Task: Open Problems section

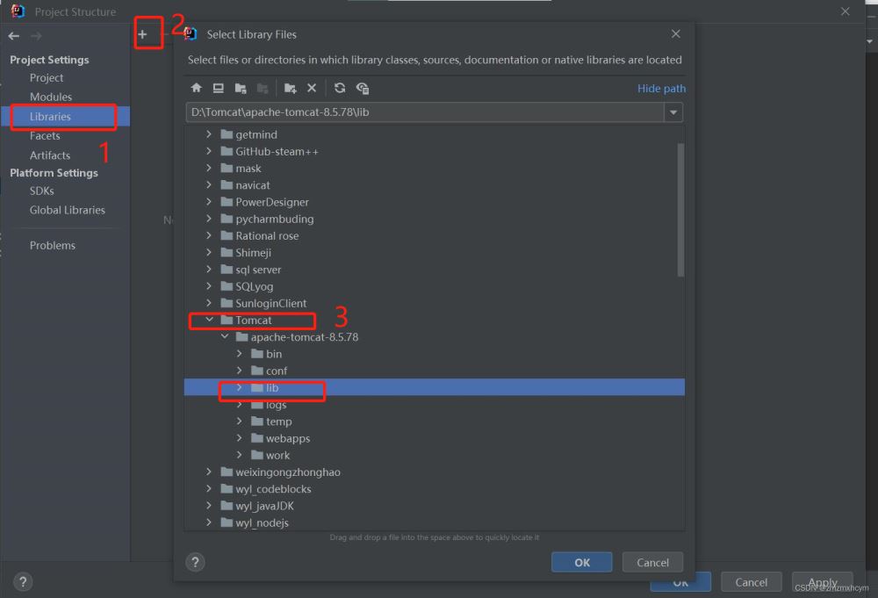Action: [53, 245]
